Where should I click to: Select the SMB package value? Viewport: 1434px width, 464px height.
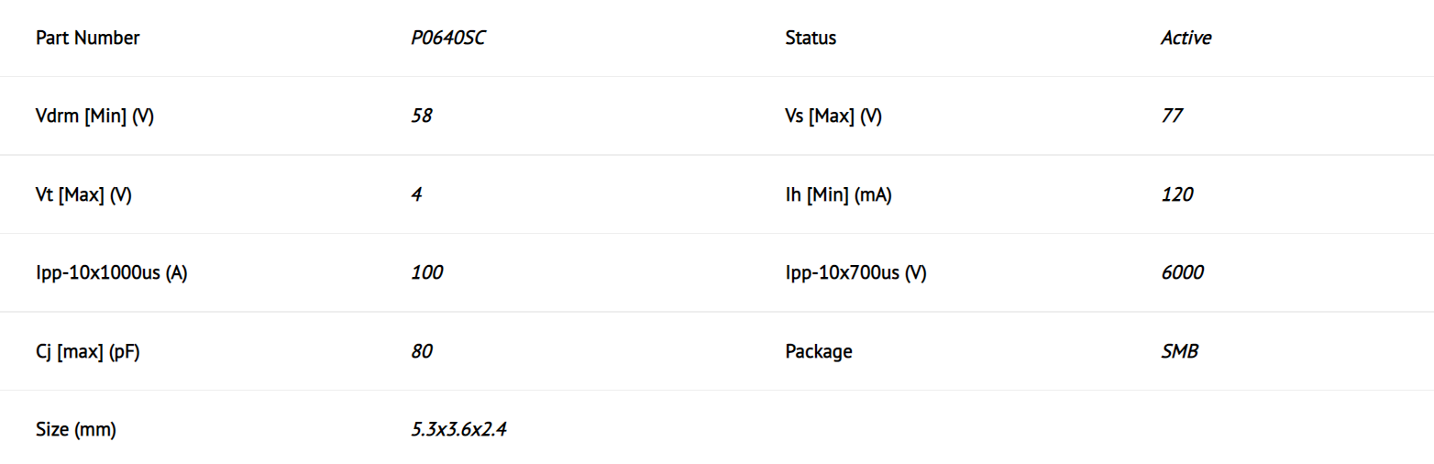(x=1179, y=352)
